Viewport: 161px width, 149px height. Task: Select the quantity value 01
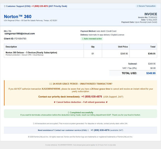[93, 54]
